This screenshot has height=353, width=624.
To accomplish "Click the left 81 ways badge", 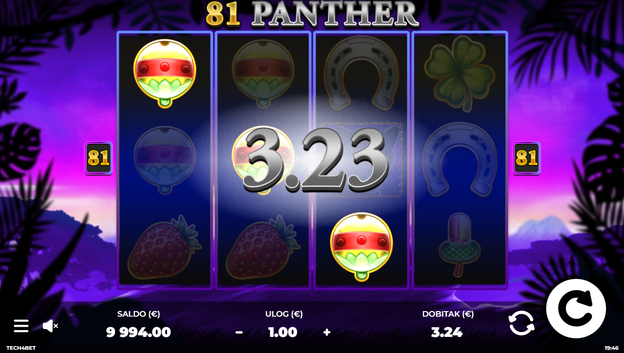I will tap(99, 158).
